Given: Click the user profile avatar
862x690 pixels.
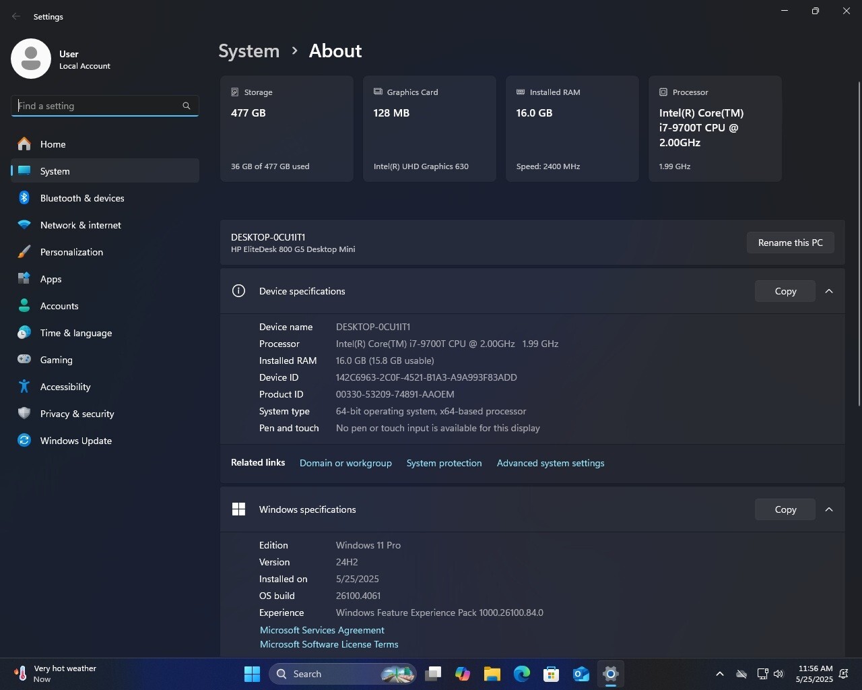Looking at the screenshot, I should (31, 59).
